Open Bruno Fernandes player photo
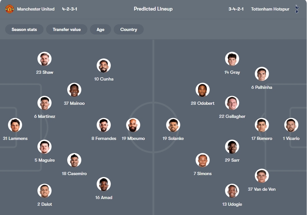The height and width of the screenshot is (215, 307). 104,125
